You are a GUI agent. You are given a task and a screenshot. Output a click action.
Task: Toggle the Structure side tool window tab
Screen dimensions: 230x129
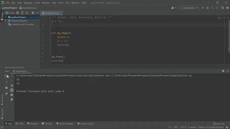tap(2, 100)
